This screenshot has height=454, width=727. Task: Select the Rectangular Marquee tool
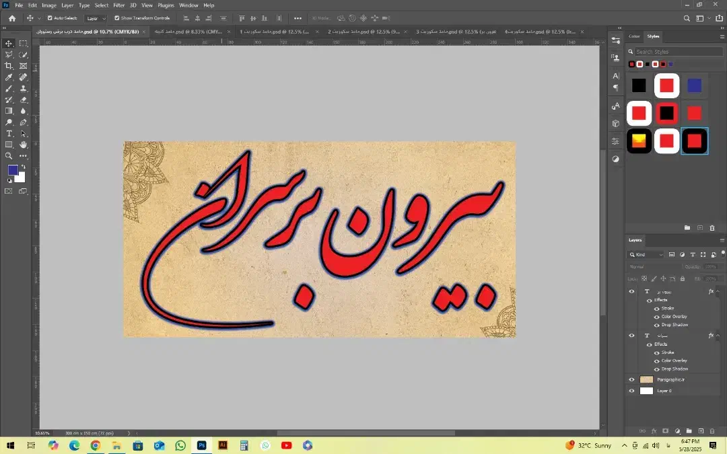pyautogui.click(x=24, y=43)
